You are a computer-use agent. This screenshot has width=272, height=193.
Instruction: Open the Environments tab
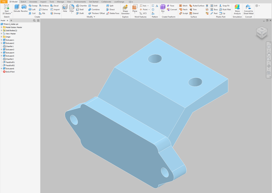pyautogui.click(x=80, y=2)
